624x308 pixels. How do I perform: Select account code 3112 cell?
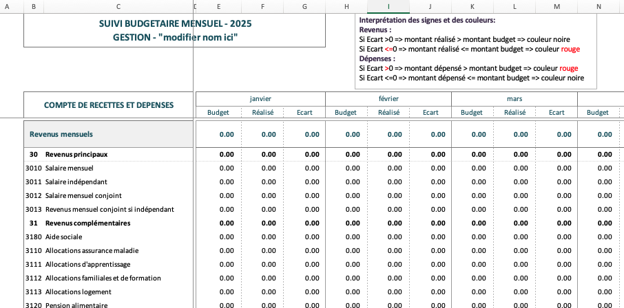click(x=34, y=278)
